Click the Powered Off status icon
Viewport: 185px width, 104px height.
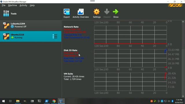pyautogui.click(x=12, y=27)
